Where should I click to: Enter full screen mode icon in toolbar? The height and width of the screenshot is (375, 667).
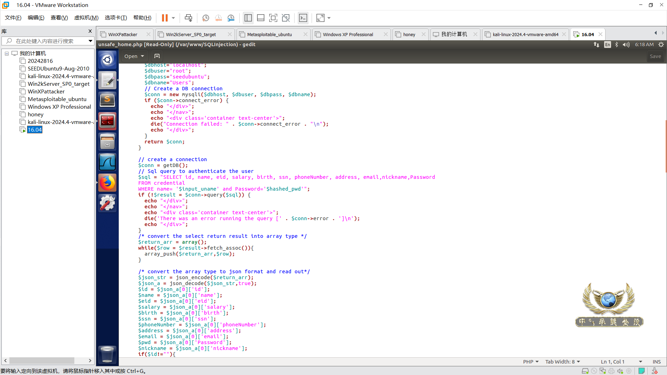pyautogui.click(x=273, y=18)
